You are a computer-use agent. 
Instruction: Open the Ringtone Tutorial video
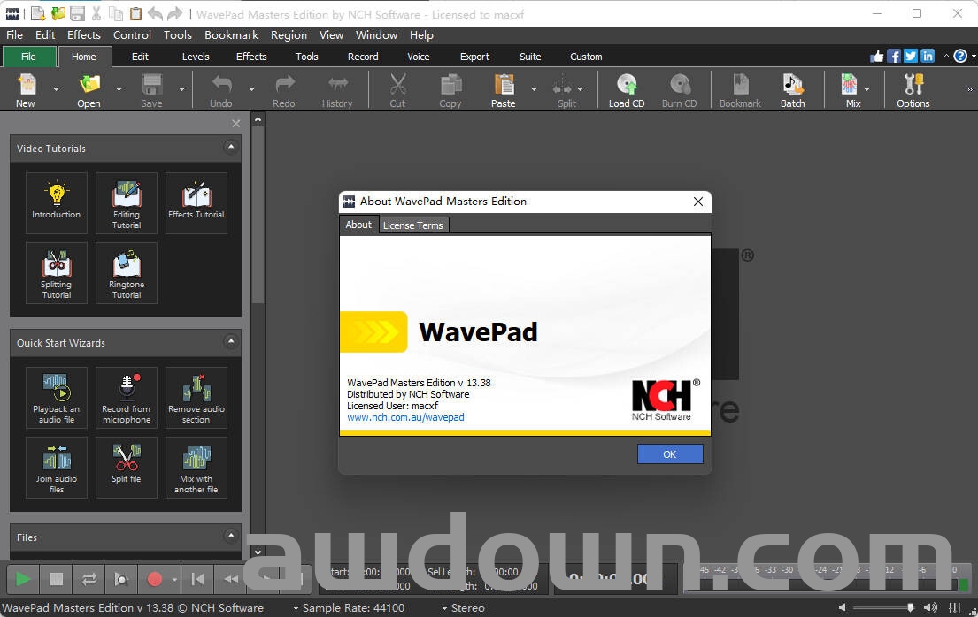coord(127,273)
